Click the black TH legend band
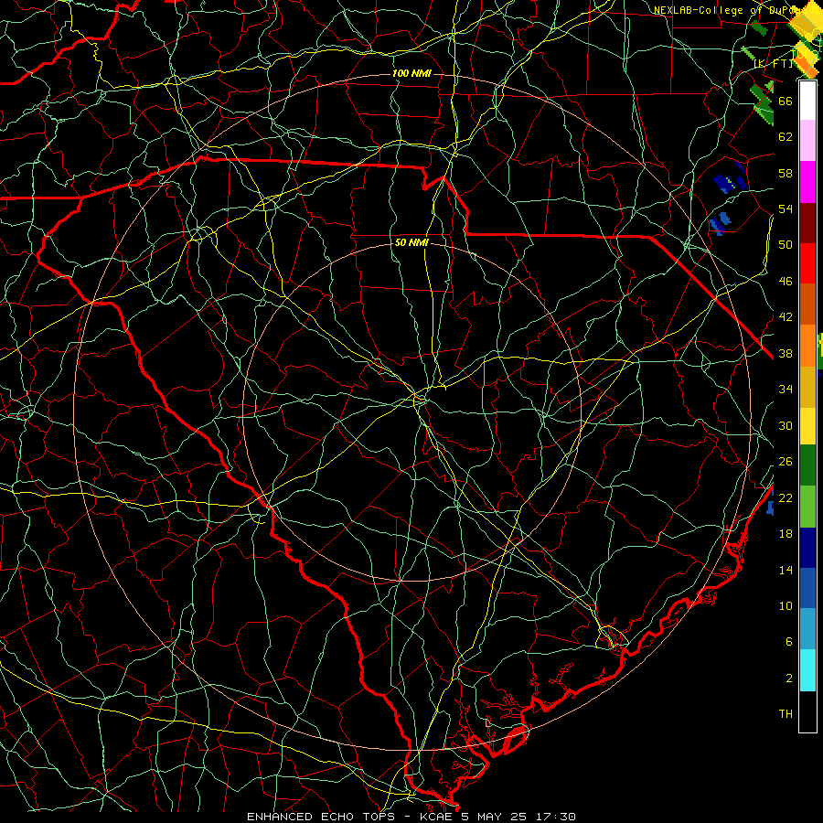This screenshot has height=823, width=823. (x=807, y=711)
